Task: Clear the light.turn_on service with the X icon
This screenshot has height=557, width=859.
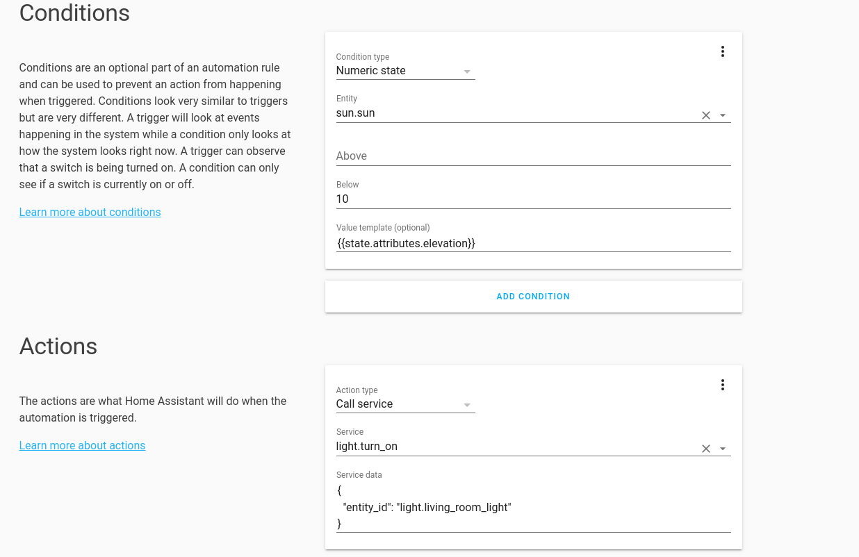Action: [705, 448]
